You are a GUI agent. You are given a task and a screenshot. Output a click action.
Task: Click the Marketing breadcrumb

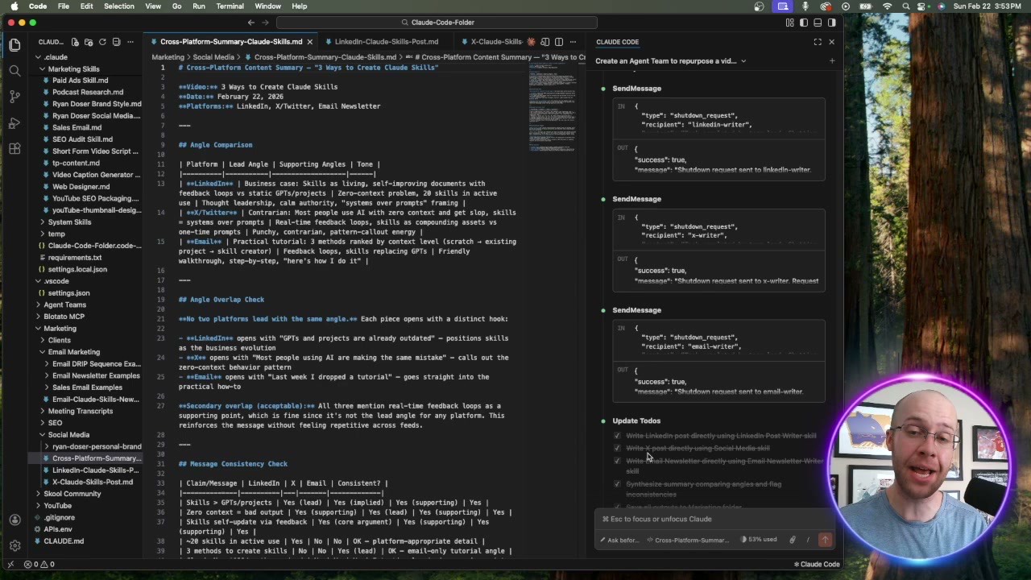[x=168, y=57]
